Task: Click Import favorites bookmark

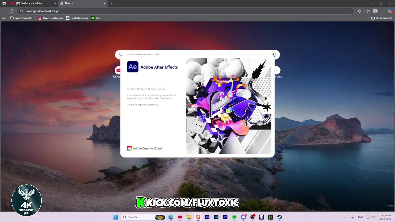Action: 21,18
